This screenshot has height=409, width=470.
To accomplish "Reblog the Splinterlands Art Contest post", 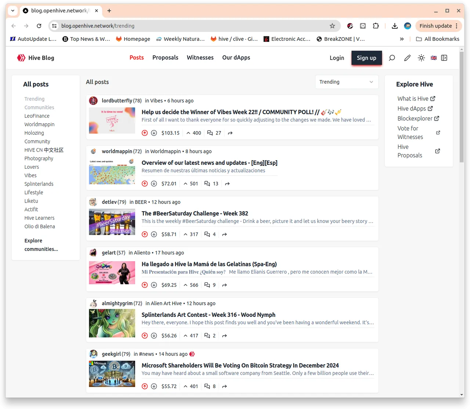I will click(x=224, y=336).
